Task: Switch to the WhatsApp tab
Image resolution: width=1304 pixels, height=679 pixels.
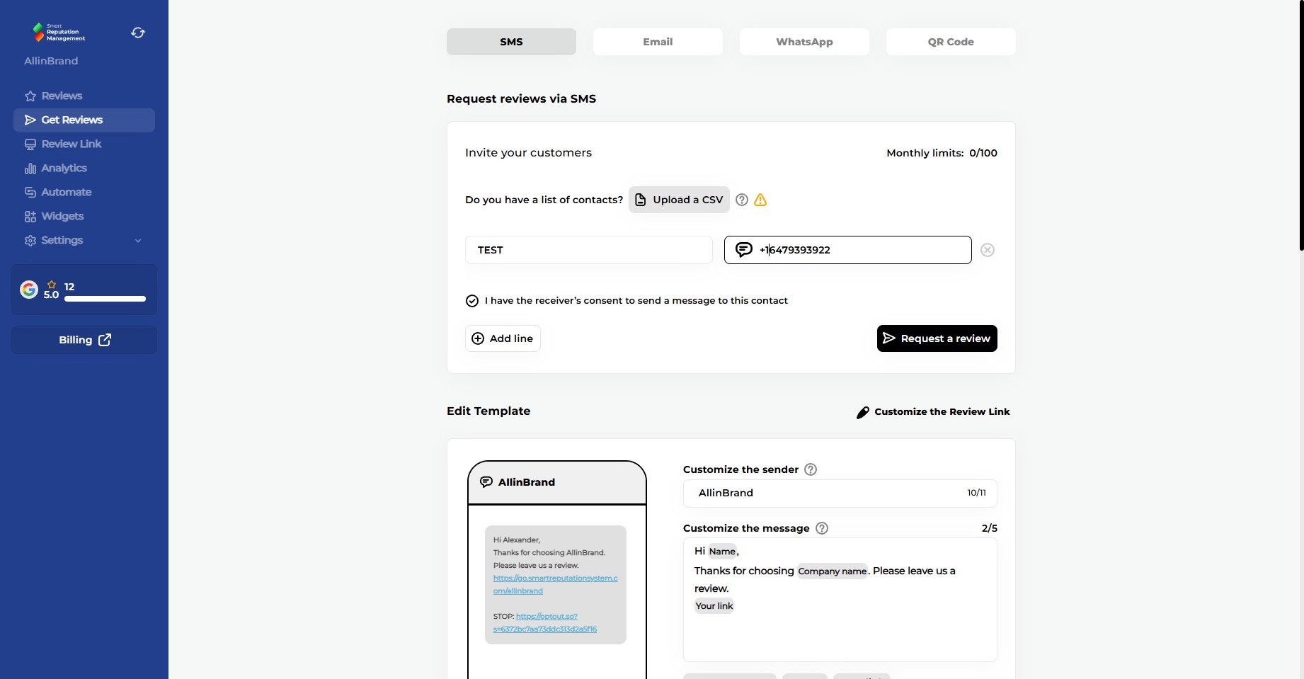Action: (804, 42)
